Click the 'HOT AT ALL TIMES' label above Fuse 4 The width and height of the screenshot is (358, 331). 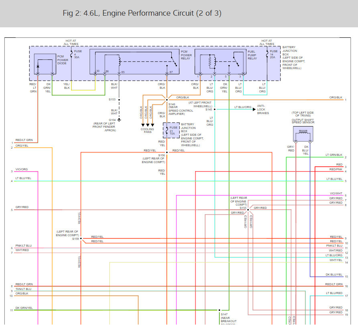[x=71, y=42]
